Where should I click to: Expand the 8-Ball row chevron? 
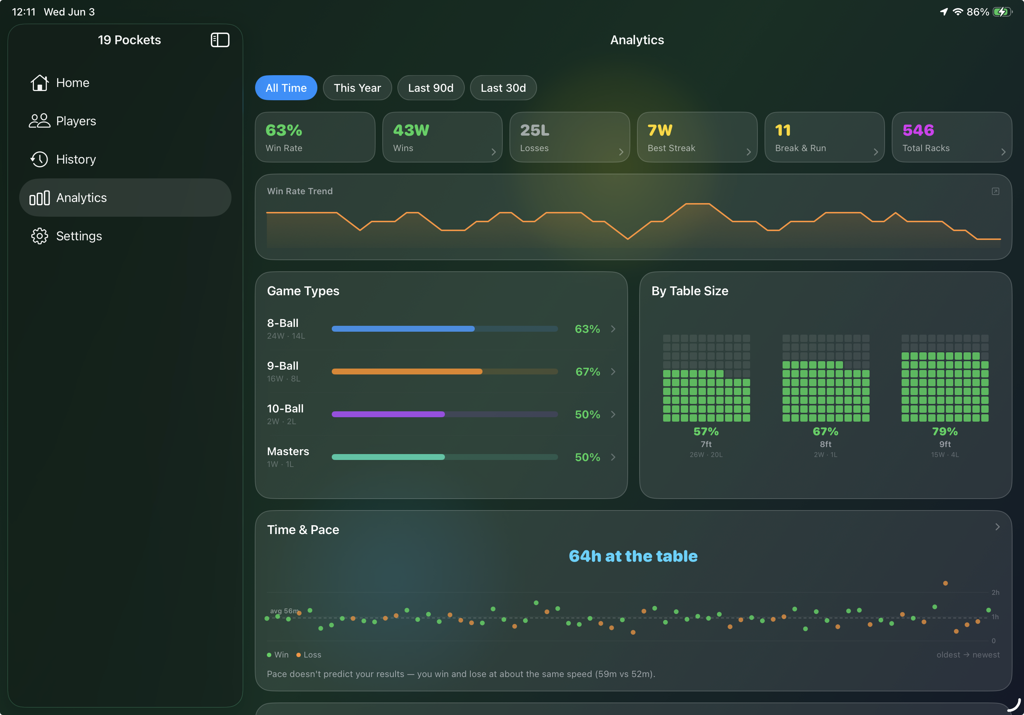(613, 329)
